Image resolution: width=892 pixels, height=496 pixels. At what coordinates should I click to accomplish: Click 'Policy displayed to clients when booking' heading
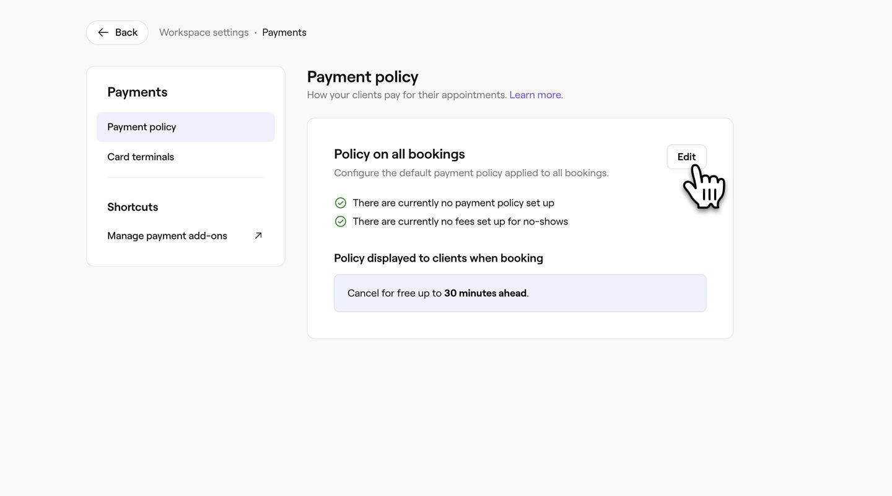(439, 258)
